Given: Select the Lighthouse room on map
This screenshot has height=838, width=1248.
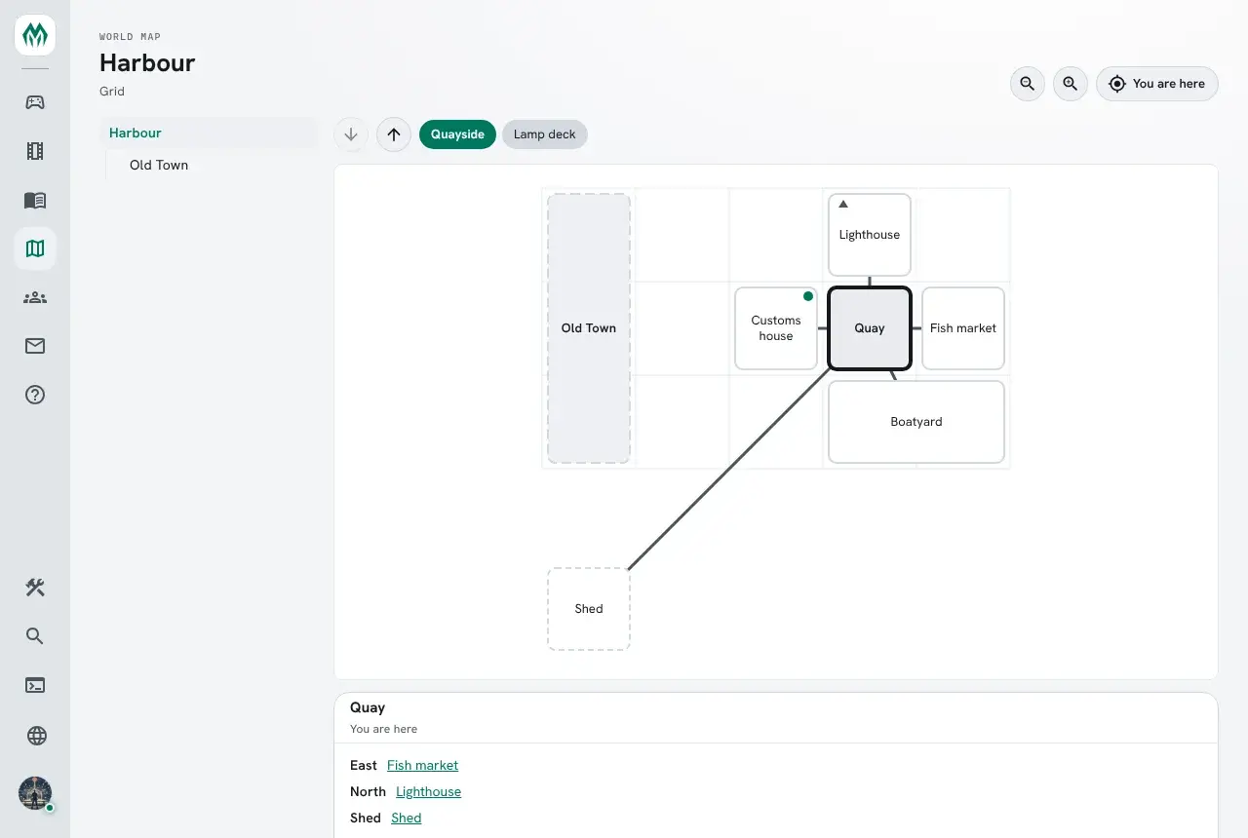Looking at the screenshot, I should coord(870,235).
